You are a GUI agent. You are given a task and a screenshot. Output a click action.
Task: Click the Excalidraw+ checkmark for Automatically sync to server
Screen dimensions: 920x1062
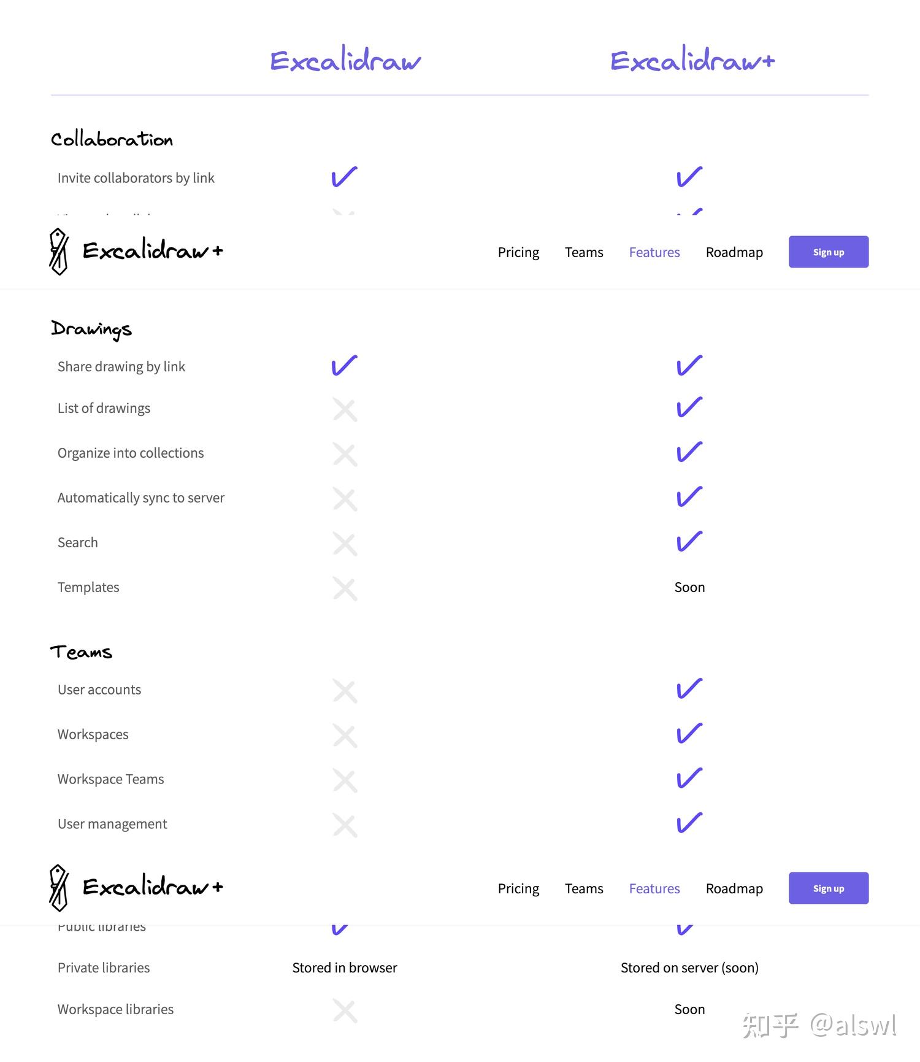click(689, 497)
